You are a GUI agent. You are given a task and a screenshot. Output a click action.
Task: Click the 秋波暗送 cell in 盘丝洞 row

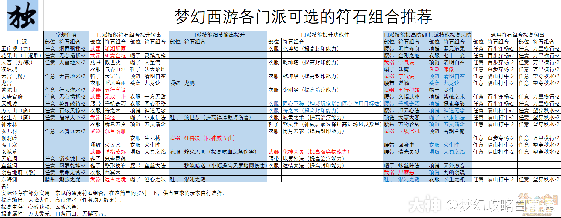225,166
